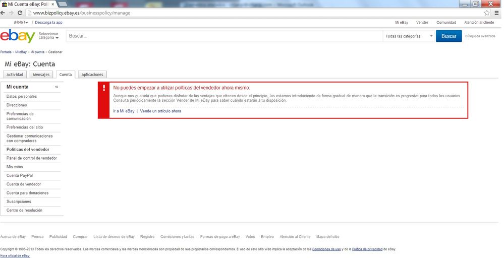Select the Cuenta tab
Image resolution: width=504 pixels, height=265 pixels.
[66, 75]
